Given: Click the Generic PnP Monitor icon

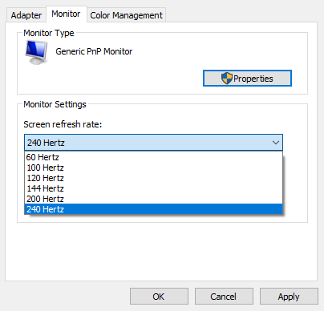Looking at the screenshot, I should [37, 52].
